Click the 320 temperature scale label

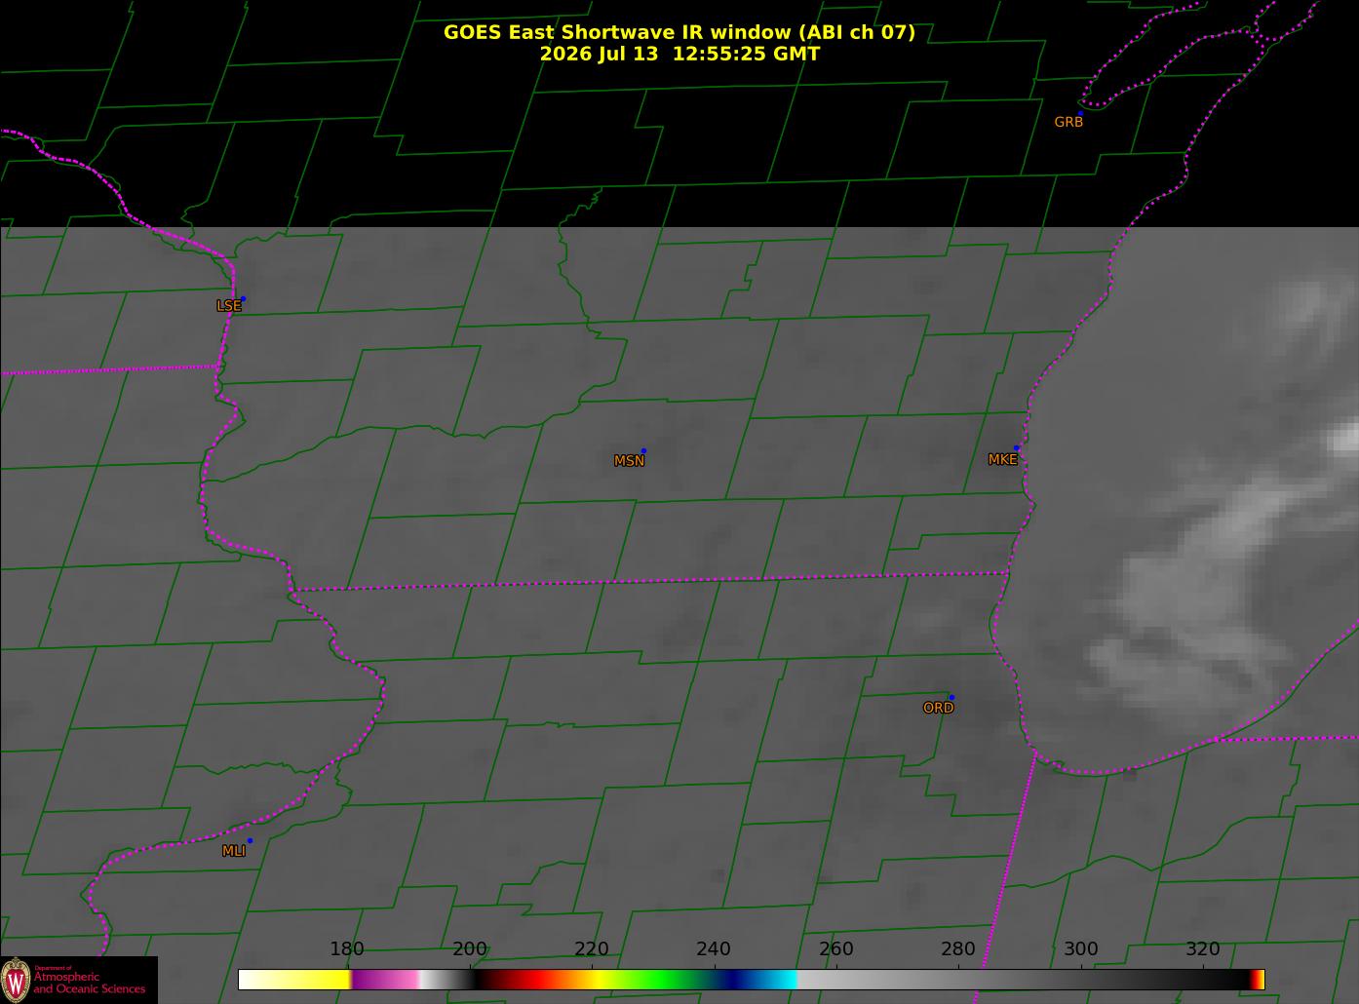(x=1203, y=949)
